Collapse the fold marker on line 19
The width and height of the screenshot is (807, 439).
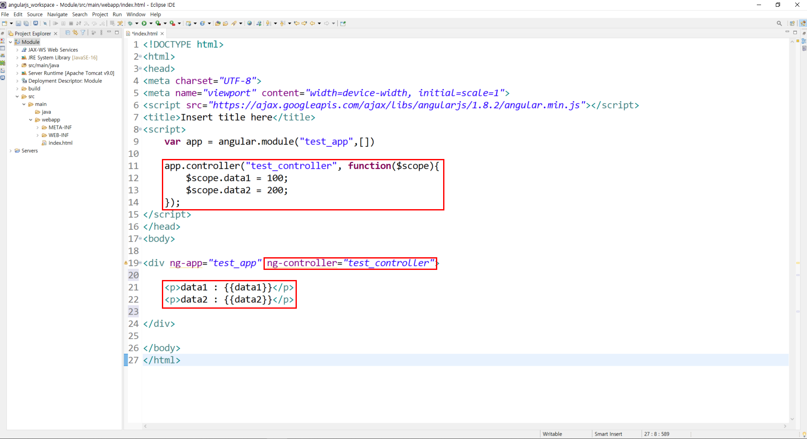tap(140, 263)
